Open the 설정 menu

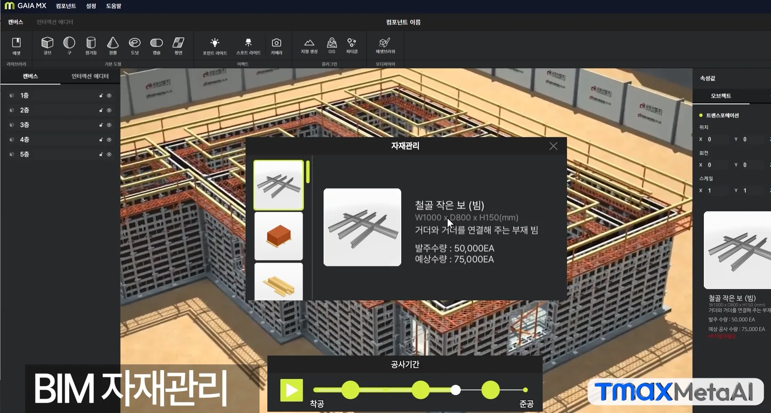click(91, 6)
